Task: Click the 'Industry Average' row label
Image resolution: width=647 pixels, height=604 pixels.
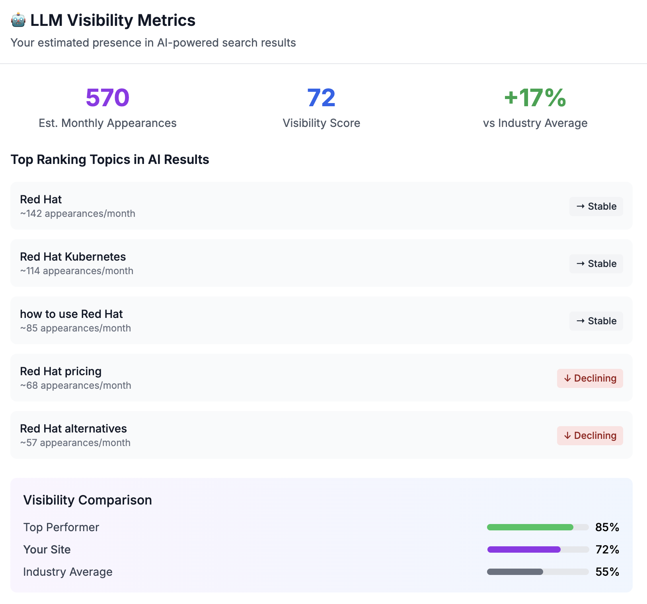Action: (x=68, y=572)
